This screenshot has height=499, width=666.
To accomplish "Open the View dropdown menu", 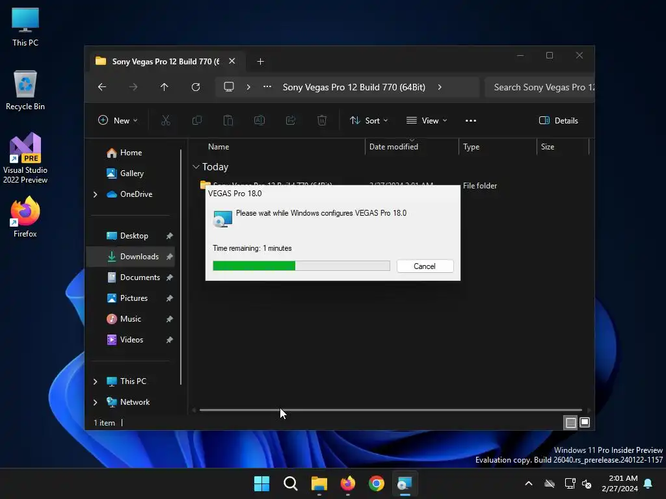I will 427,120.
